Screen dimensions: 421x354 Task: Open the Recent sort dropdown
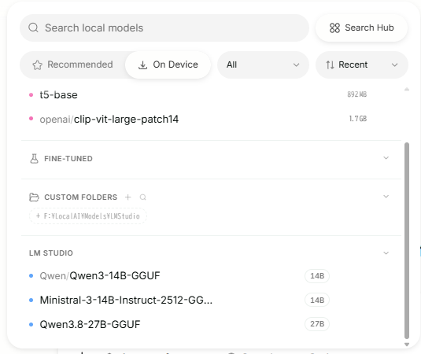tap(362, 65)
